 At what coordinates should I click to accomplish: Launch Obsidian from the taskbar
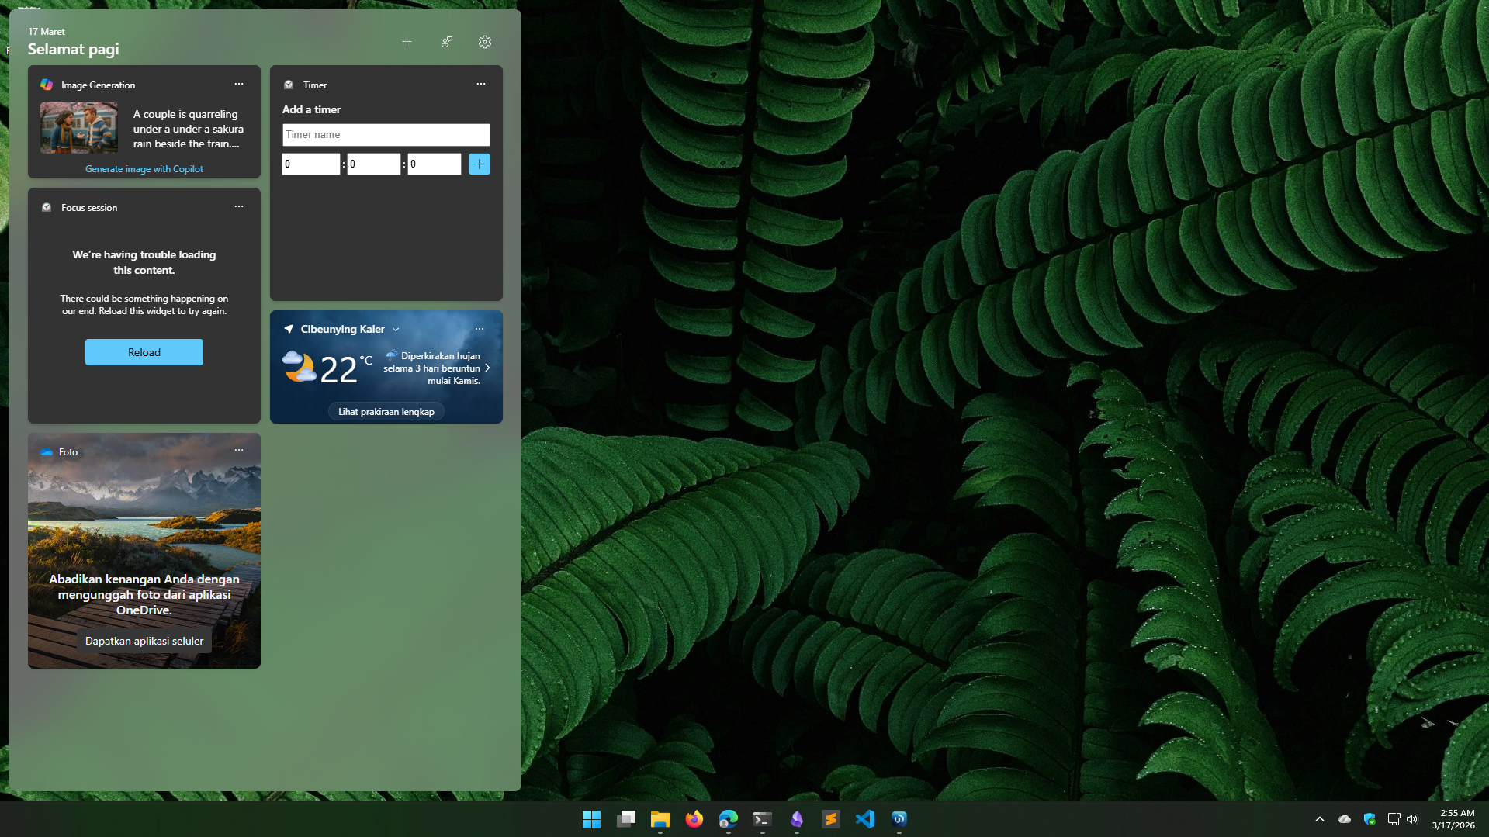tap(796, 819)
